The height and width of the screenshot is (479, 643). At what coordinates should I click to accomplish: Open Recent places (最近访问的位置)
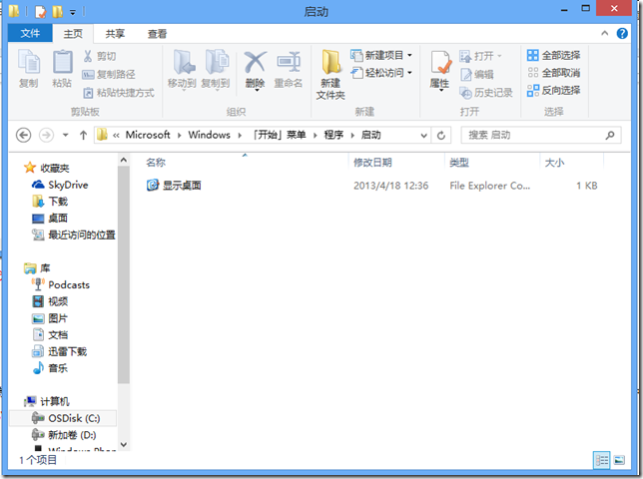(x=74, y=235)
